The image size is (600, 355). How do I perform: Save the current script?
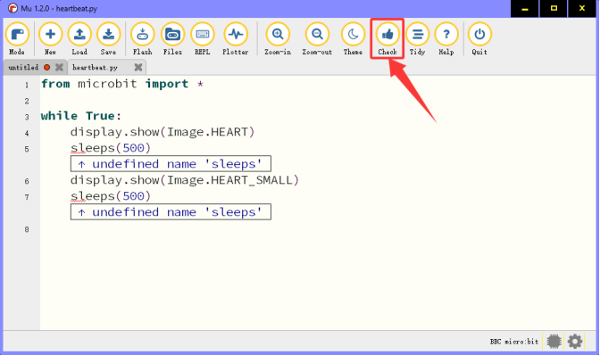point(108,38)
